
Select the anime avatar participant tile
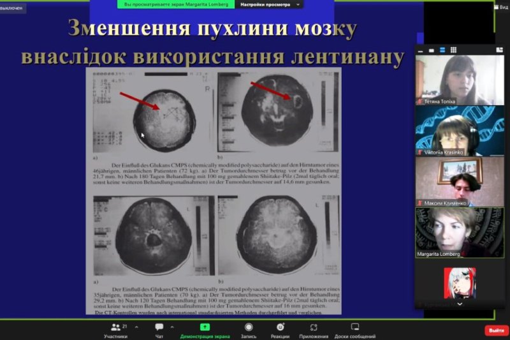point(460,283)
